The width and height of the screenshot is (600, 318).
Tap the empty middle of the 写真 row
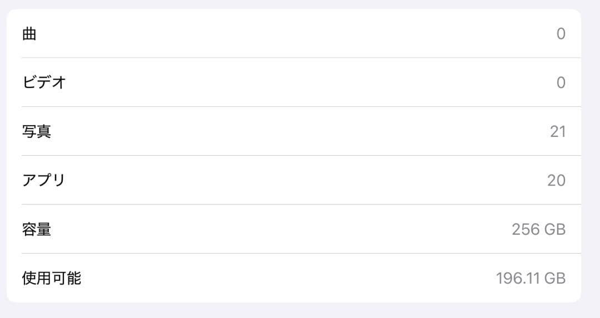(278, 131)
